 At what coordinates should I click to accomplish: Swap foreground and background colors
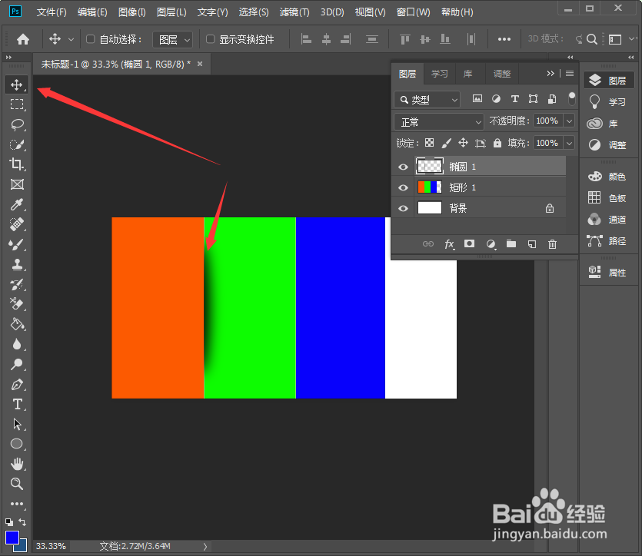[x=22, y=522]
